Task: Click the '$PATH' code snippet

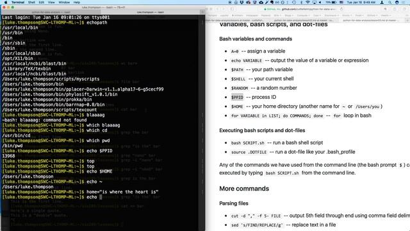Action: [x=237, y=70]
